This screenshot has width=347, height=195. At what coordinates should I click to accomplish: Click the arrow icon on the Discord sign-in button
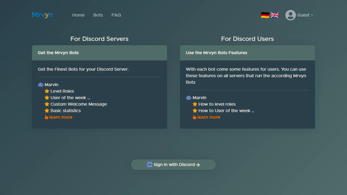[198, 164]
